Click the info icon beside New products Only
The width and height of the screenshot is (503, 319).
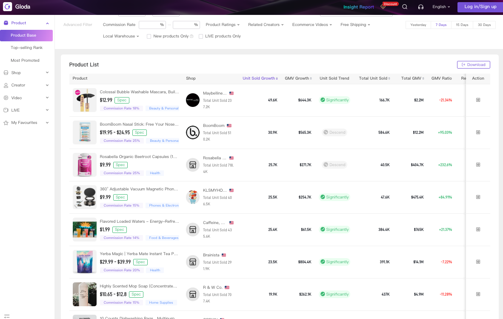[191, 36]
